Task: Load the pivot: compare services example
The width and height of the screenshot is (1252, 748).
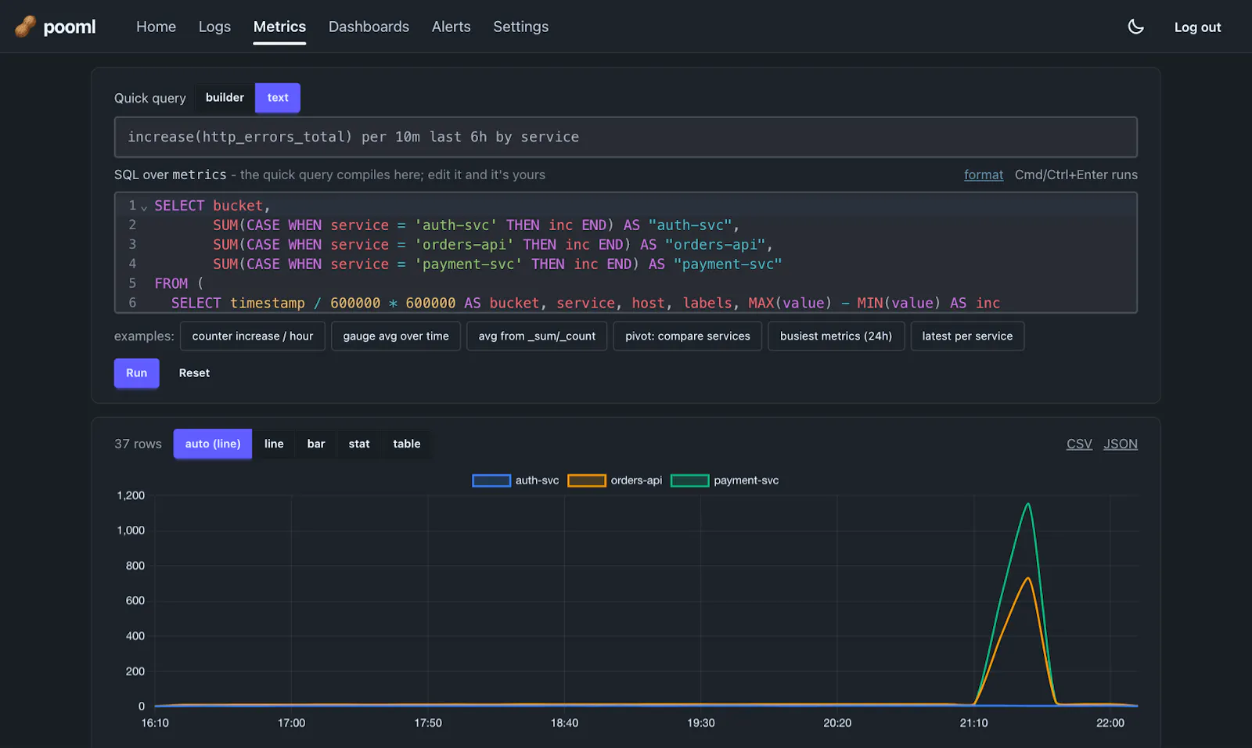Action: click(688, 336)
